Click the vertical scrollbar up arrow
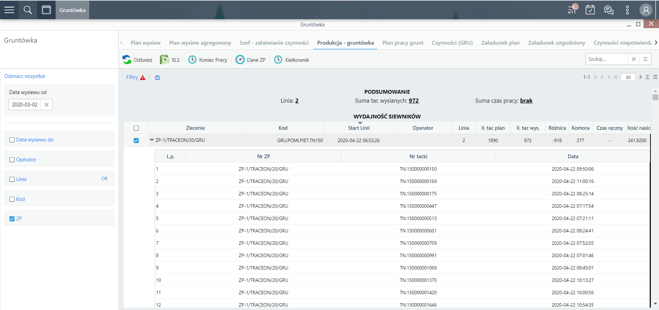The height and width of the screenshot is (310, 659). (655, 91)
